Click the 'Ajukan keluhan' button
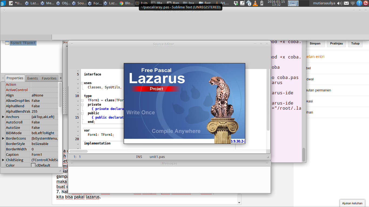This screenshot has width=369, height=207. tap(352, 203)
